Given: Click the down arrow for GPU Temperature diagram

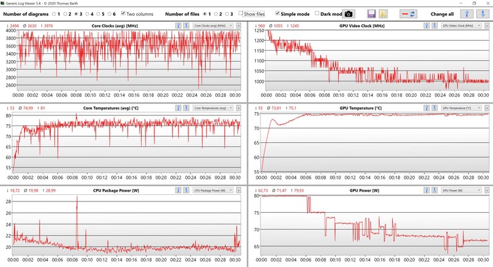Looking at the screenshot, I should click(x=434, y=107).
